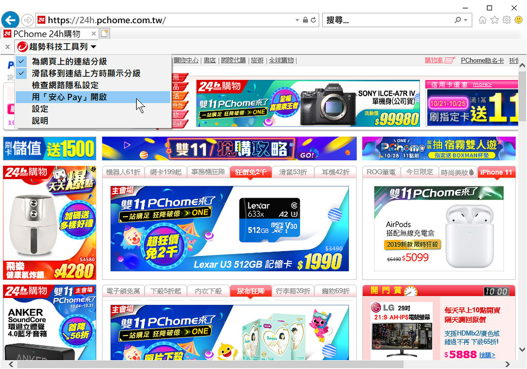Click the more> link beside 信用卡優惠

(482, 85)
